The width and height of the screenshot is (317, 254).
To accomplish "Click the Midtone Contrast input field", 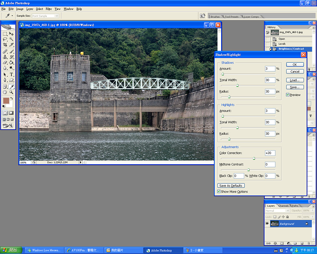I will pos(270,164).
